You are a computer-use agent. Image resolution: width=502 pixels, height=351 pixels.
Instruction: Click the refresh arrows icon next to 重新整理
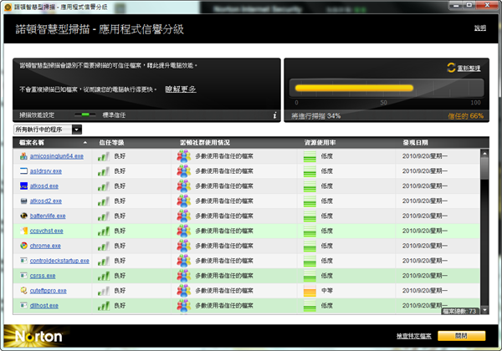point(451,68)
